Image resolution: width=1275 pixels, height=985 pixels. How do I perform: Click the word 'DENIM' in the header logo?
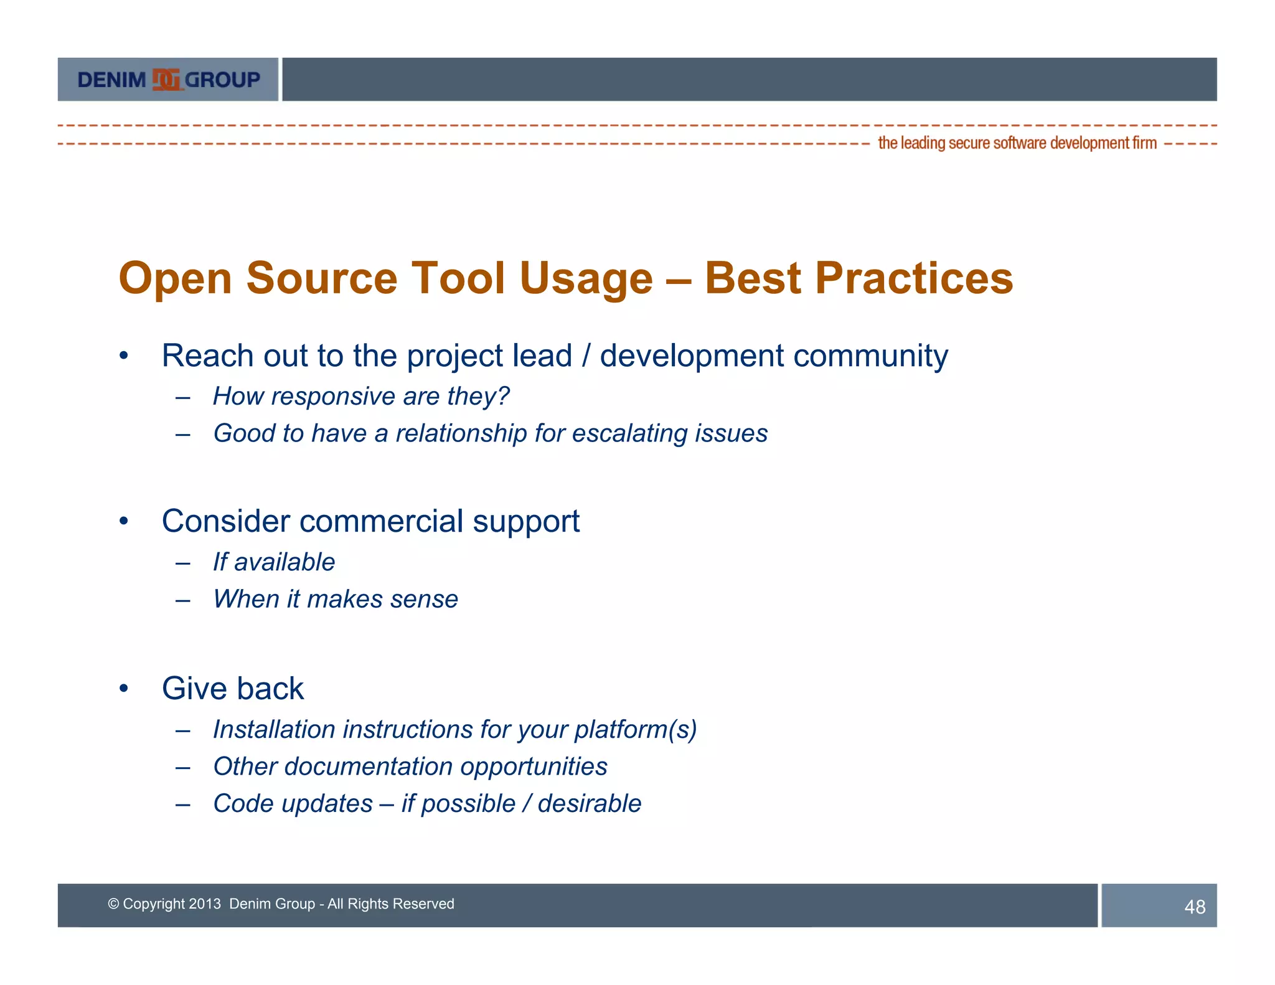(111, 80)
